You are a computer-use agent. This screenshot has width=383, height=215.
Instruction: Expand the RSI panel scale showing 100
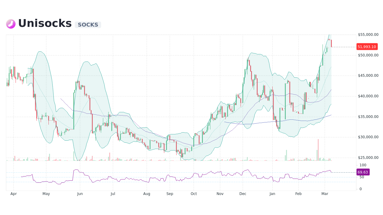pyautogui.click(x=363, y=165)
